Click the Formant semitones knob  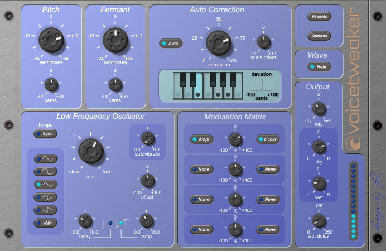[x=115, y=40]
